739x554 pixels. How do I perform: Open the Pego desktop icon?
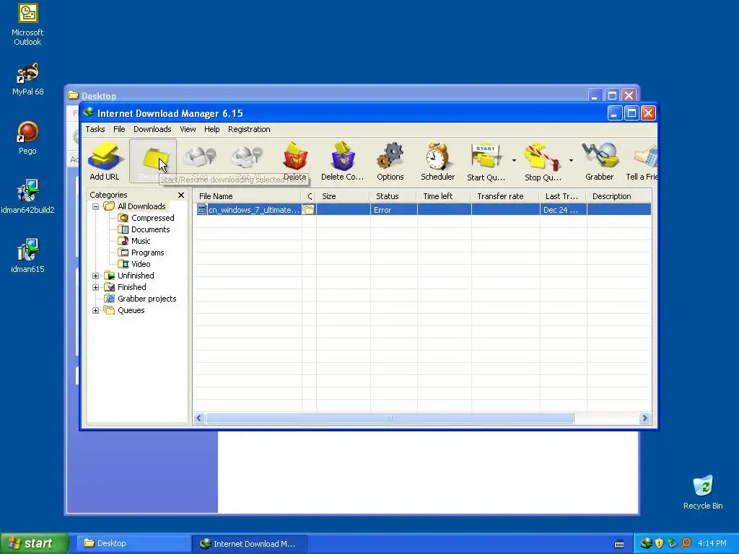(27, 138)
